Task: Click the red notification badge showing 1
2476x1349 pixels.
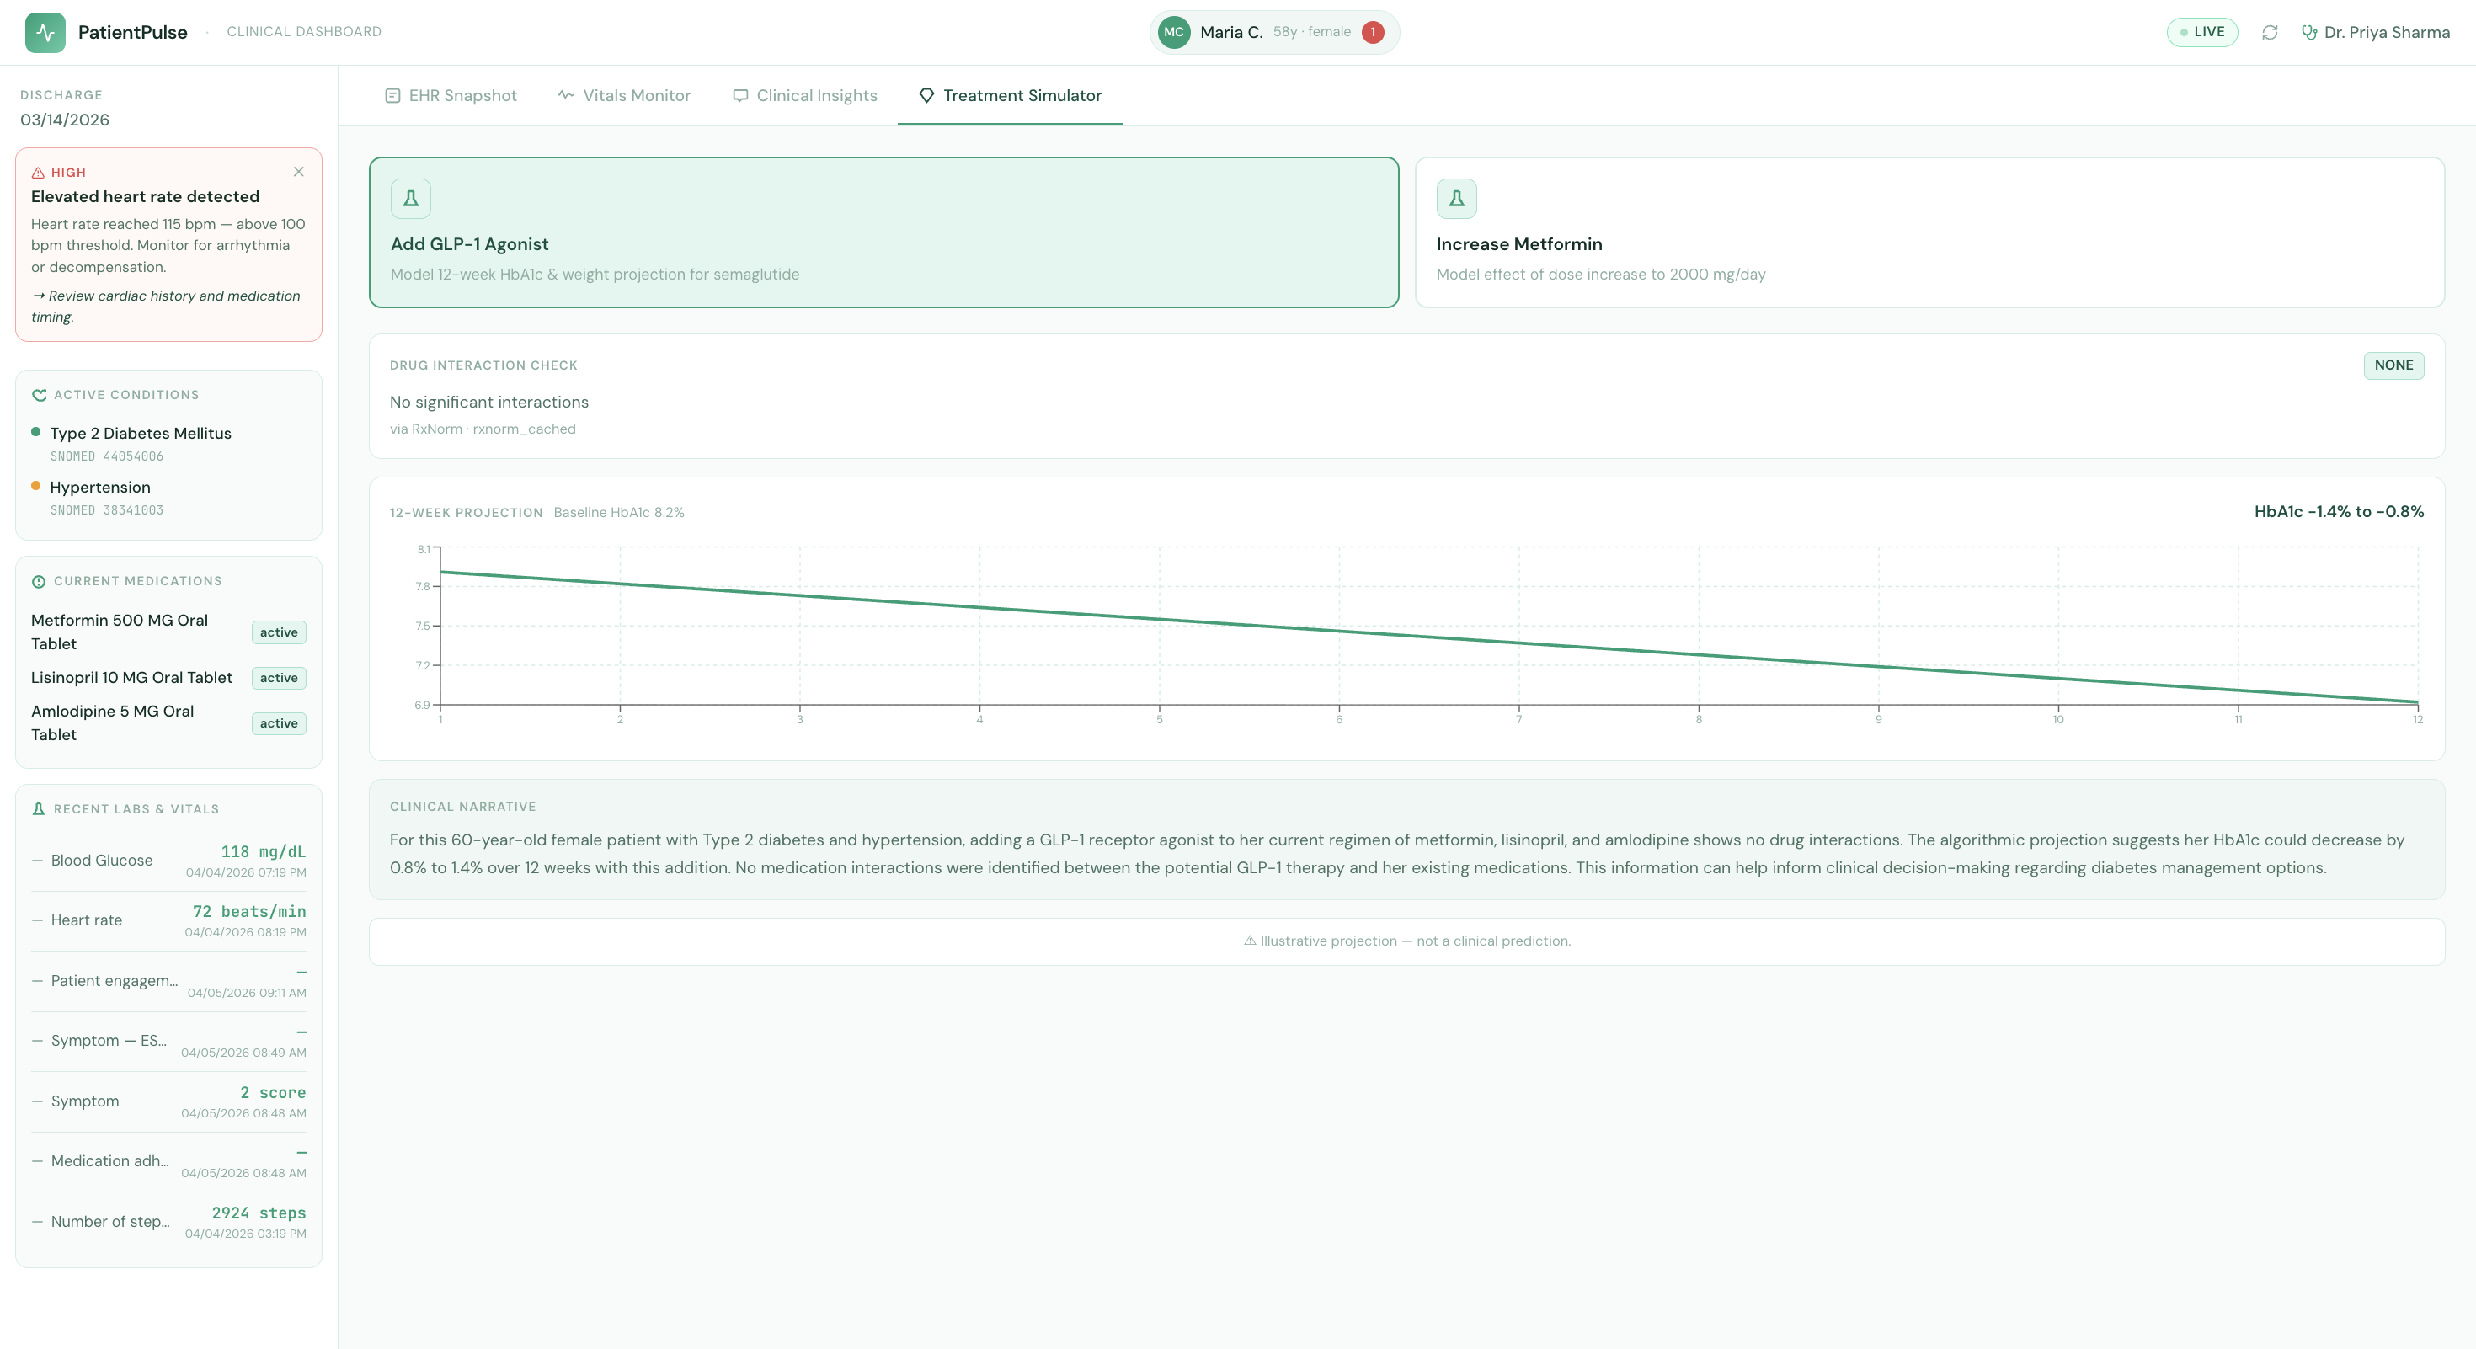Action: coord(1373,33)
